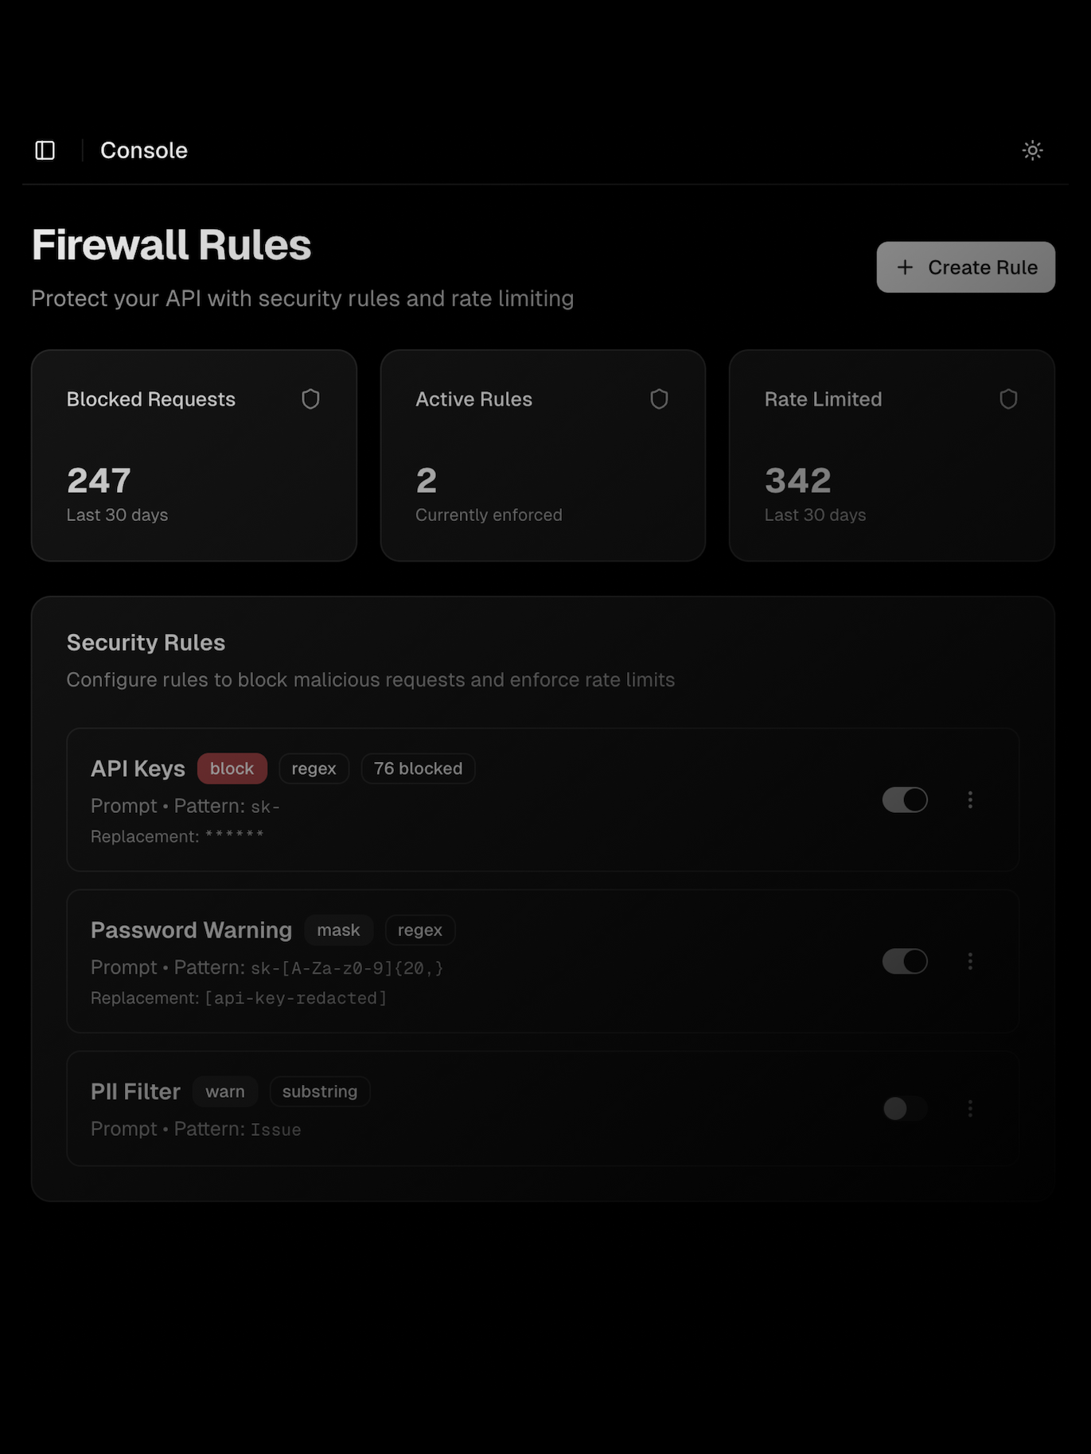Switch theme using the sun icon

tap(1032, 150)
